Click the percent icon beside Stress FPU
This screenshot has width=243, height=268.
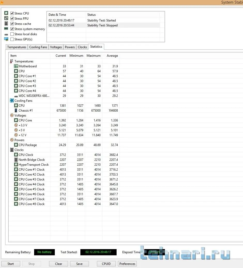6,18
